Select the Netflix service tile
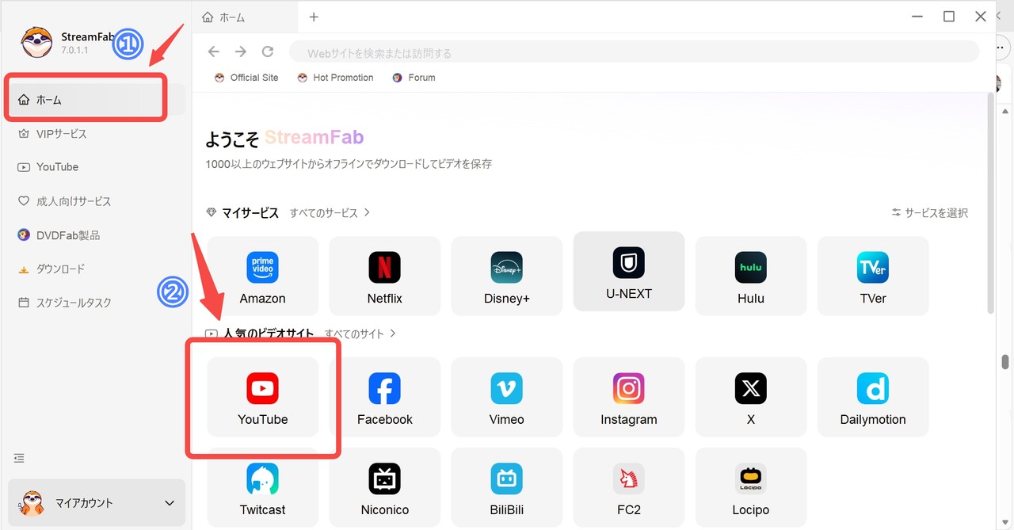Image resolution: width=1014 pixels, height=530 pixels. [x=384, y=275]
